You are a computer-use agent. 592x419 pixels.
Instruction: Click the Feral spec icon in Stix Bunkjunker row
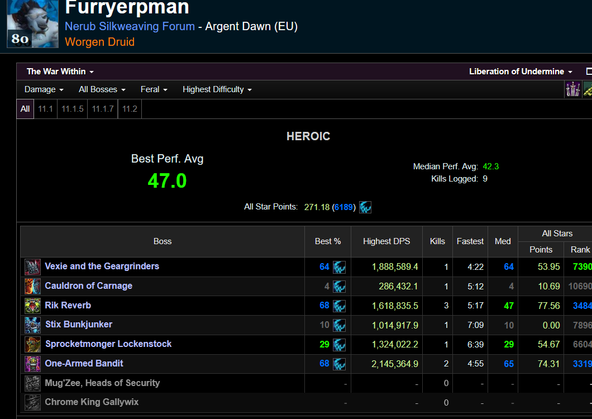339,325
